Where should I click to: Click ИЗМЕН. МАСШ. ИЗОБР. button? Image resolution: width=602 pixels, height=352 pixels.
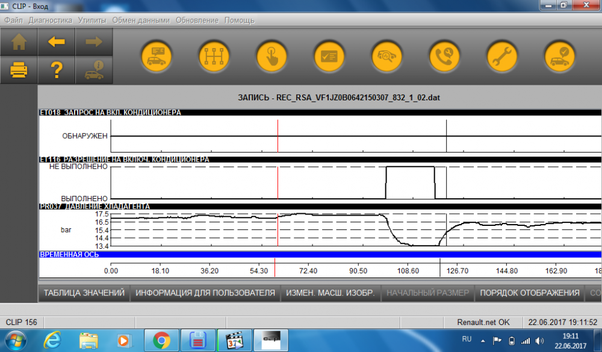[x=330, y=293]
